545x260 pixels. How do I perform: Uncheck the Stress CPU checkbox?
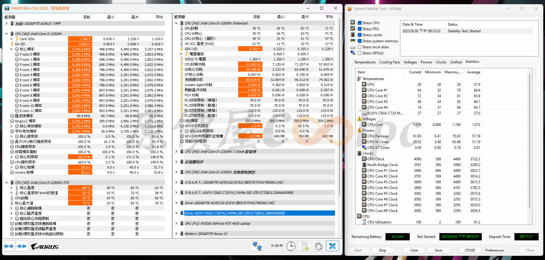[x=360, y=23]
